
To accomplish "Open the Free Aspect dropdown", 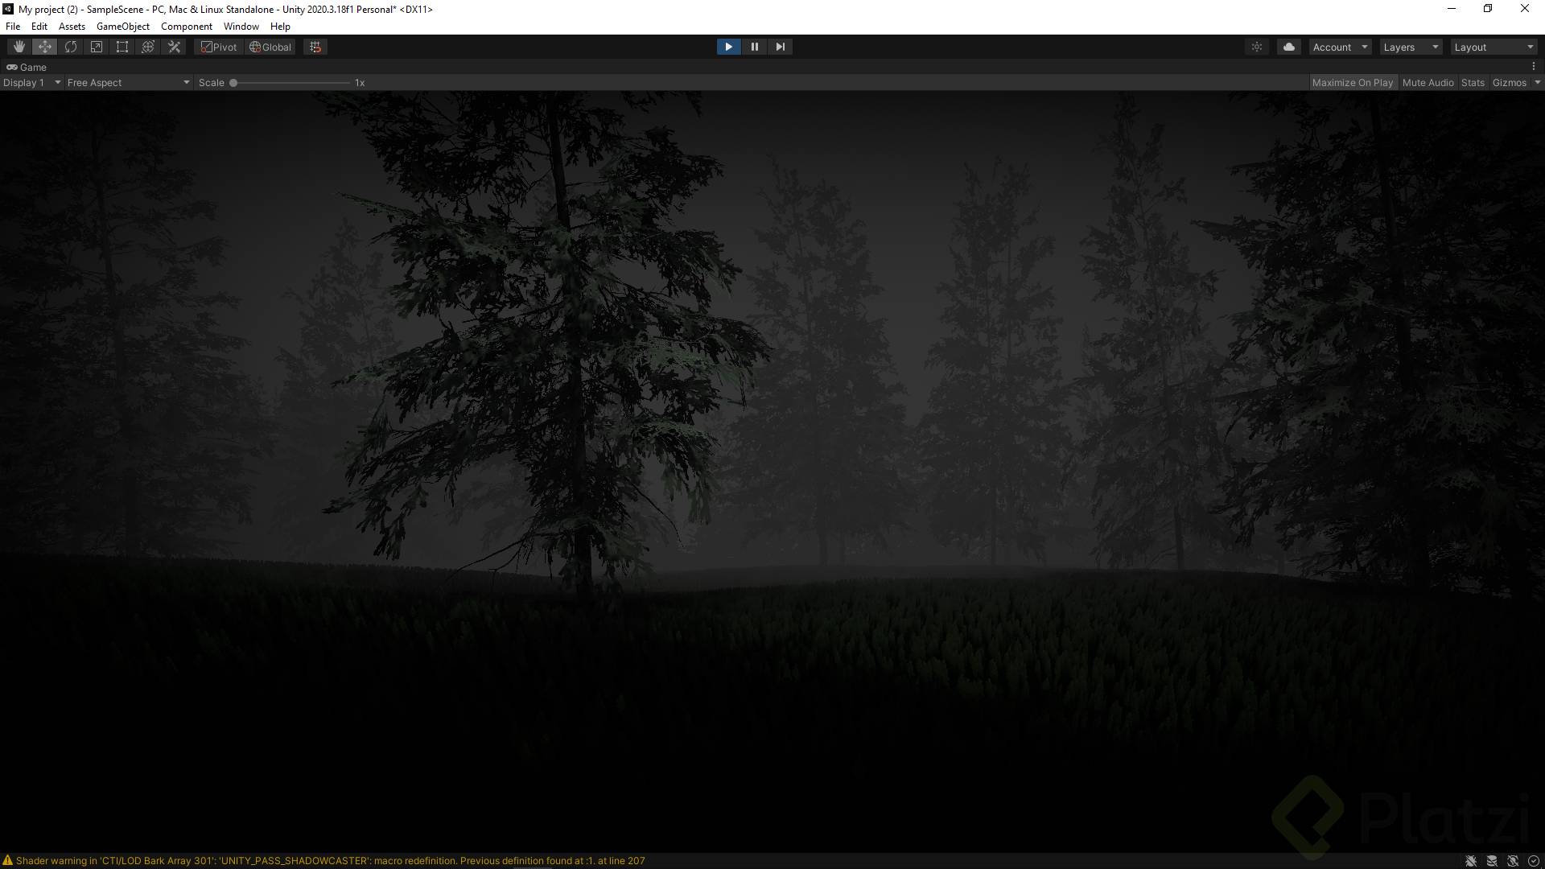I will click(x=127, y=82).
